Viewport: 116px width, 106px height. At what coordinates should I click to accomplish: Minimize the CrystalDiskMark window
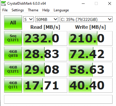pos(83,3)
